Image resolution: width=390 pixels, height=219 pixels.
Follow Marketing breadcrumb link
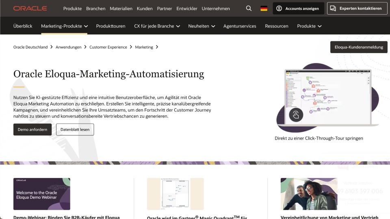click(x=144, y=47)
